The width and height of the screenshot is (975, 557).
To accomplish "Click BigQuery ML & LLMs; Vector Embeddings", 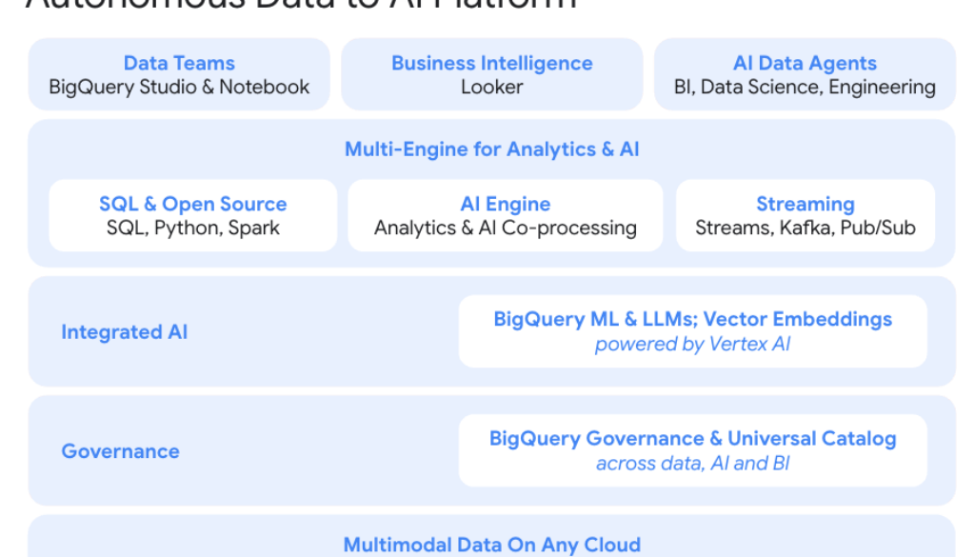I will click(x=692, y=320).
